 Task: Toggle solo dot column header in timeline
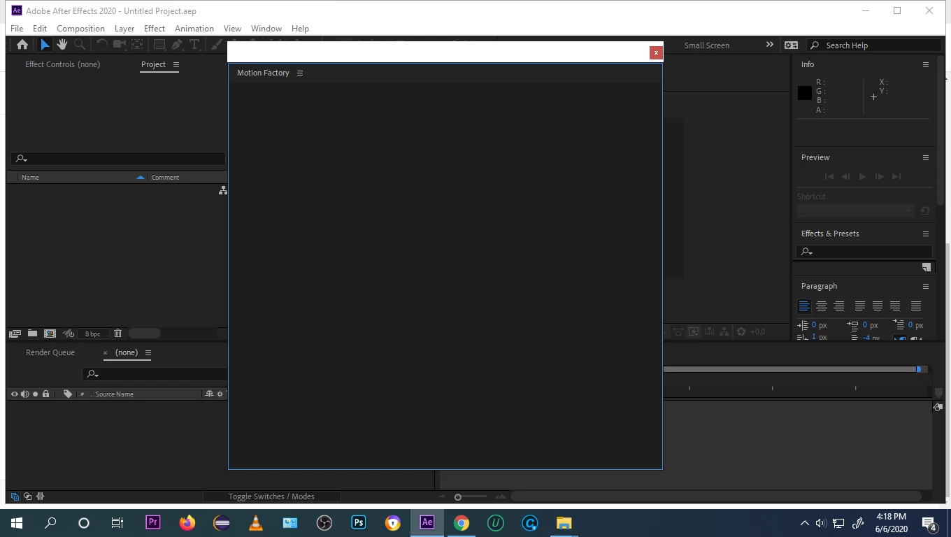point(35,394)
